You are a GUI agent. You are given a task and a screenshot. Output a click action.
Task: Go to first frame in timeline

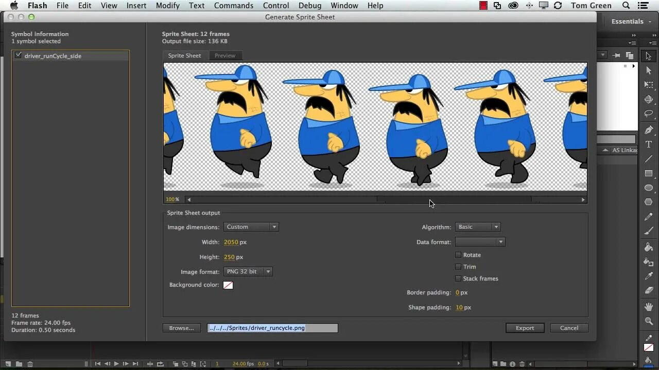(97, 364)
